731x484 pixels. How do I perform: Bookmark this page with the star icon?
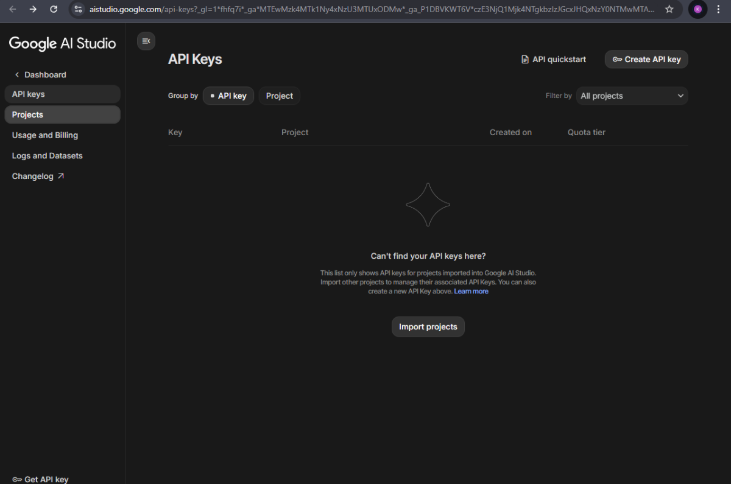[x=669, y=9]
